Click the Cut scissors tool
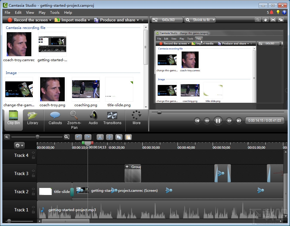290x226 pixels. pyautogui.click(x=100, y=137)
